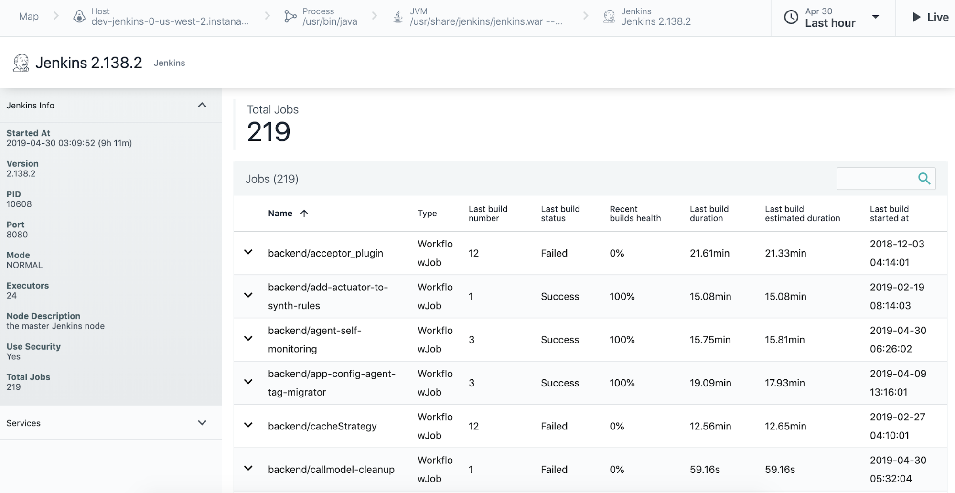Viewport: 955px width, 493px height.
Task: Sort by Last build status header
Action: click(x=560, y=214)
